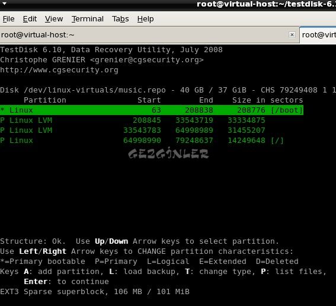
Task: Click the EXT3 Sparse superblock status line
Action: pyautogui.click(x=95, y=292)
